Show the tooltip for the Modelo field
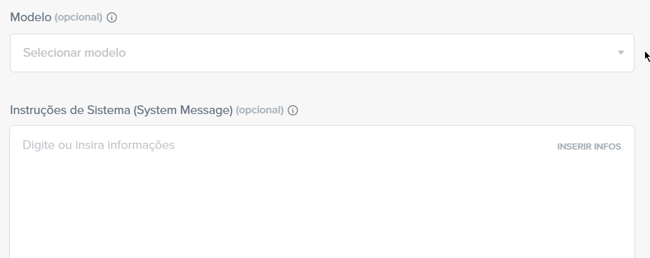This screenshot has width=650, height=258. pos(112,17)
